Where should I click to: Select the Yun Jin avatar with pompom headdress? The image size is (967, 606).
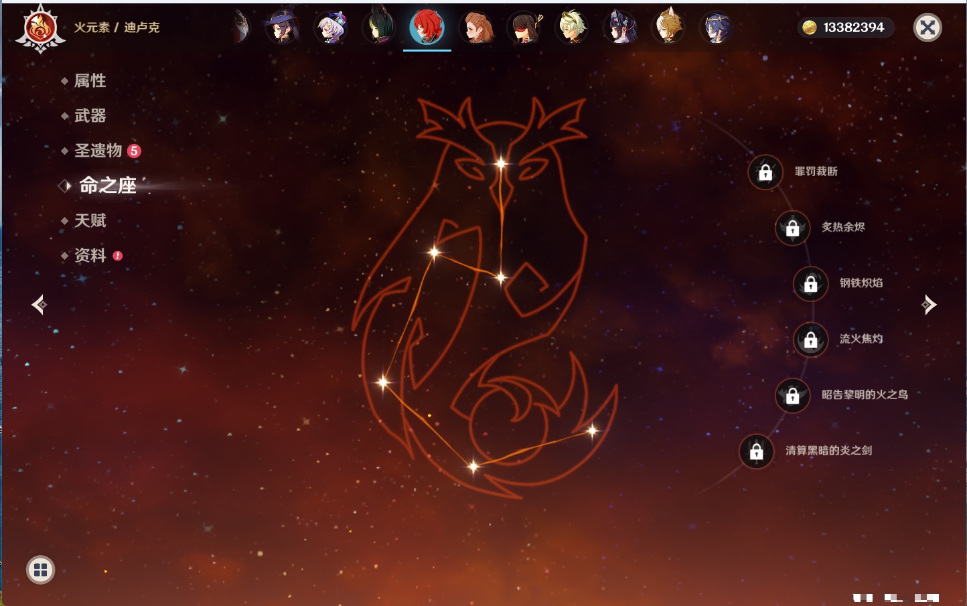(x=621, y=28)
